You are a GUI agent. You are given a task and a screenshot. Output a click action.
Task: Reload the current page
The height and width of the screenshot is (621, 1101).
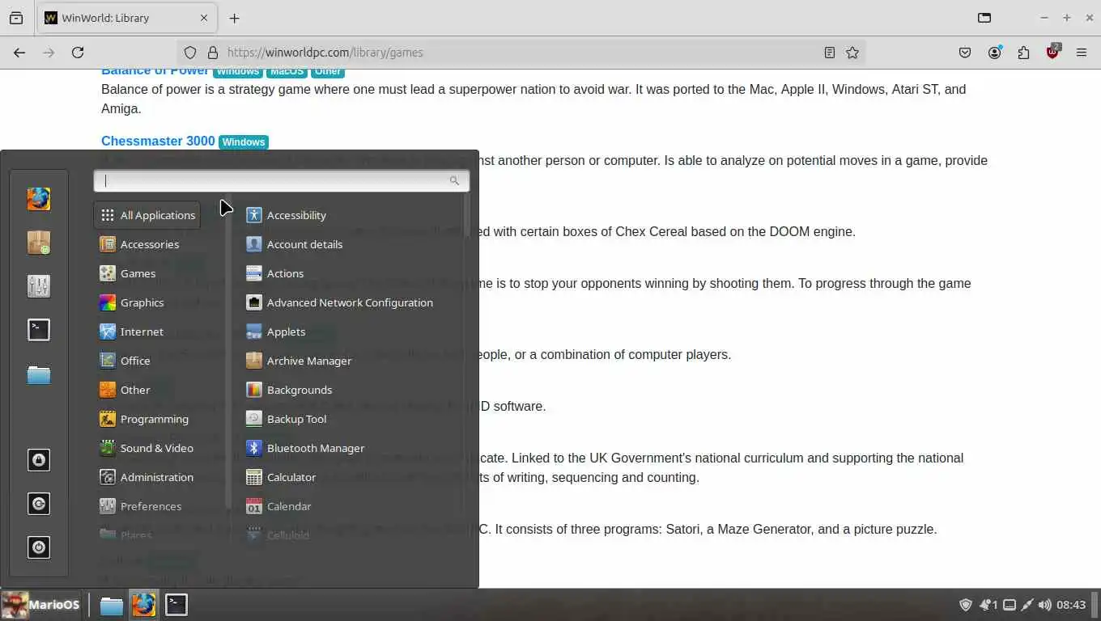pos(78,53)
